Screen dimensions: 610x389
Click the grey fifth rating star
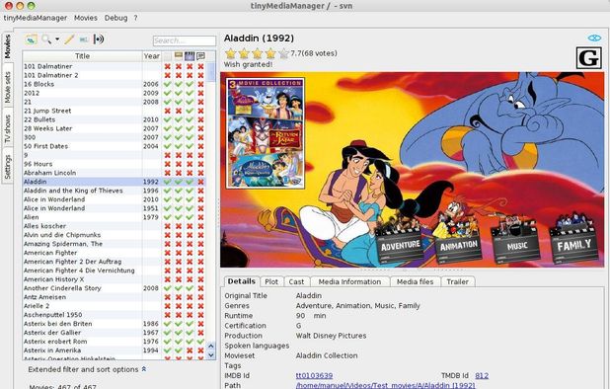click(x=284, y=53)
